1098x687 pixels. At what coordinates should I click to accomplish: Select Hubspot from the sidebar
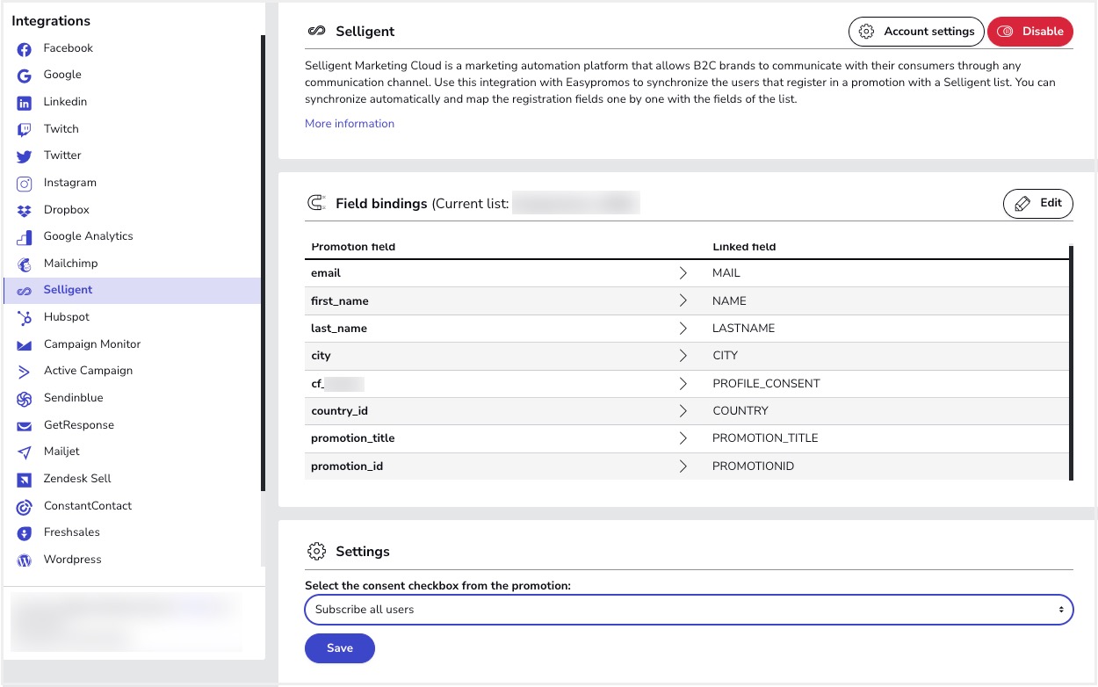[67, 317]
